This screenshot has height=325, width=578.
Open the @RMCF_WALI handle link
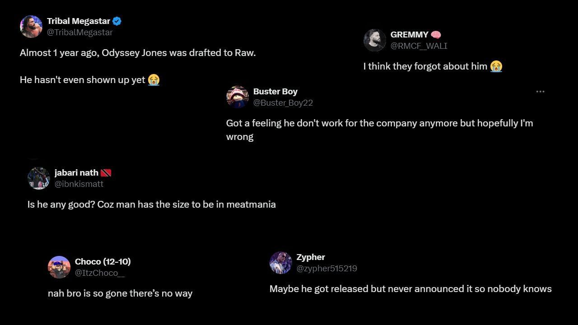[x=419, y=46]
